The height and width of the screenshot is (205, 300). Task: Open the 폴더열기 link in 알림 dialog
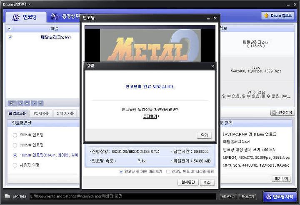click(151, 116)
